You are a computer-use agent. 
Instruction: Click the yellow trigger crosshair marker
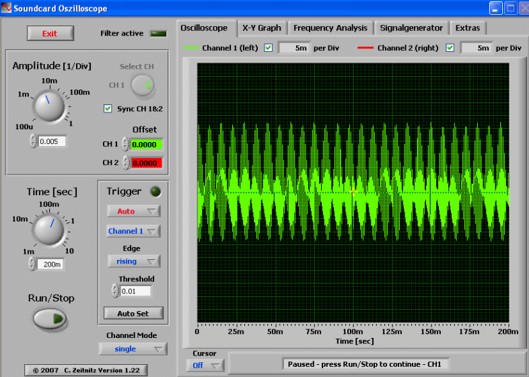tap(353, 192)
